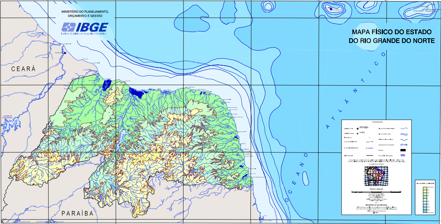Click the mangue (mangrove) legend symbol
The height and width of the screenshot is (224, 441).
point(403,150)
